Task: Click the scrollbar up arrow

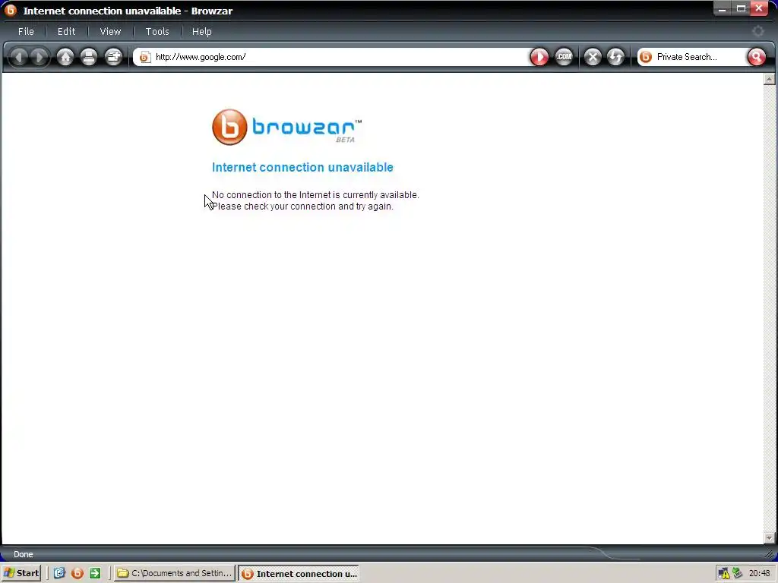Action: [x=769, y=79]
